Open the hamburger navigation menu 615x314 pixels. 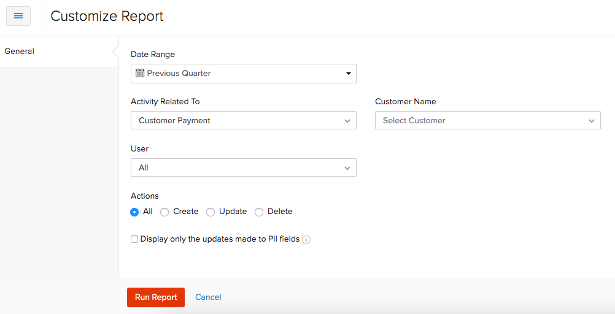18,16
